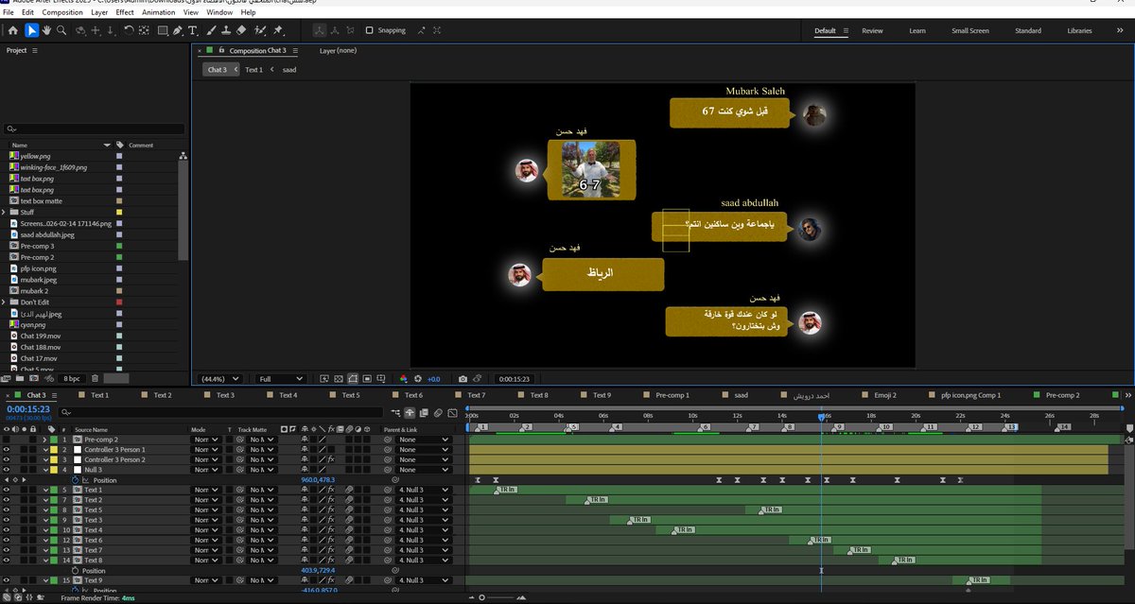Viewport: 1135px width, 604px height.
Task: Collapse the Controller 3 Person 1 layer
Action: click(x=44, y=450)
